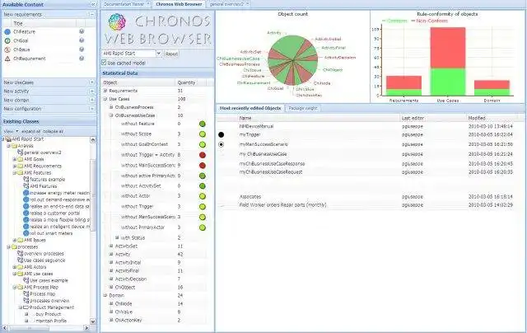Collapse the Use Cases row in Statistical Data
This screenshot has width=527, height=333.
point(105,99)
